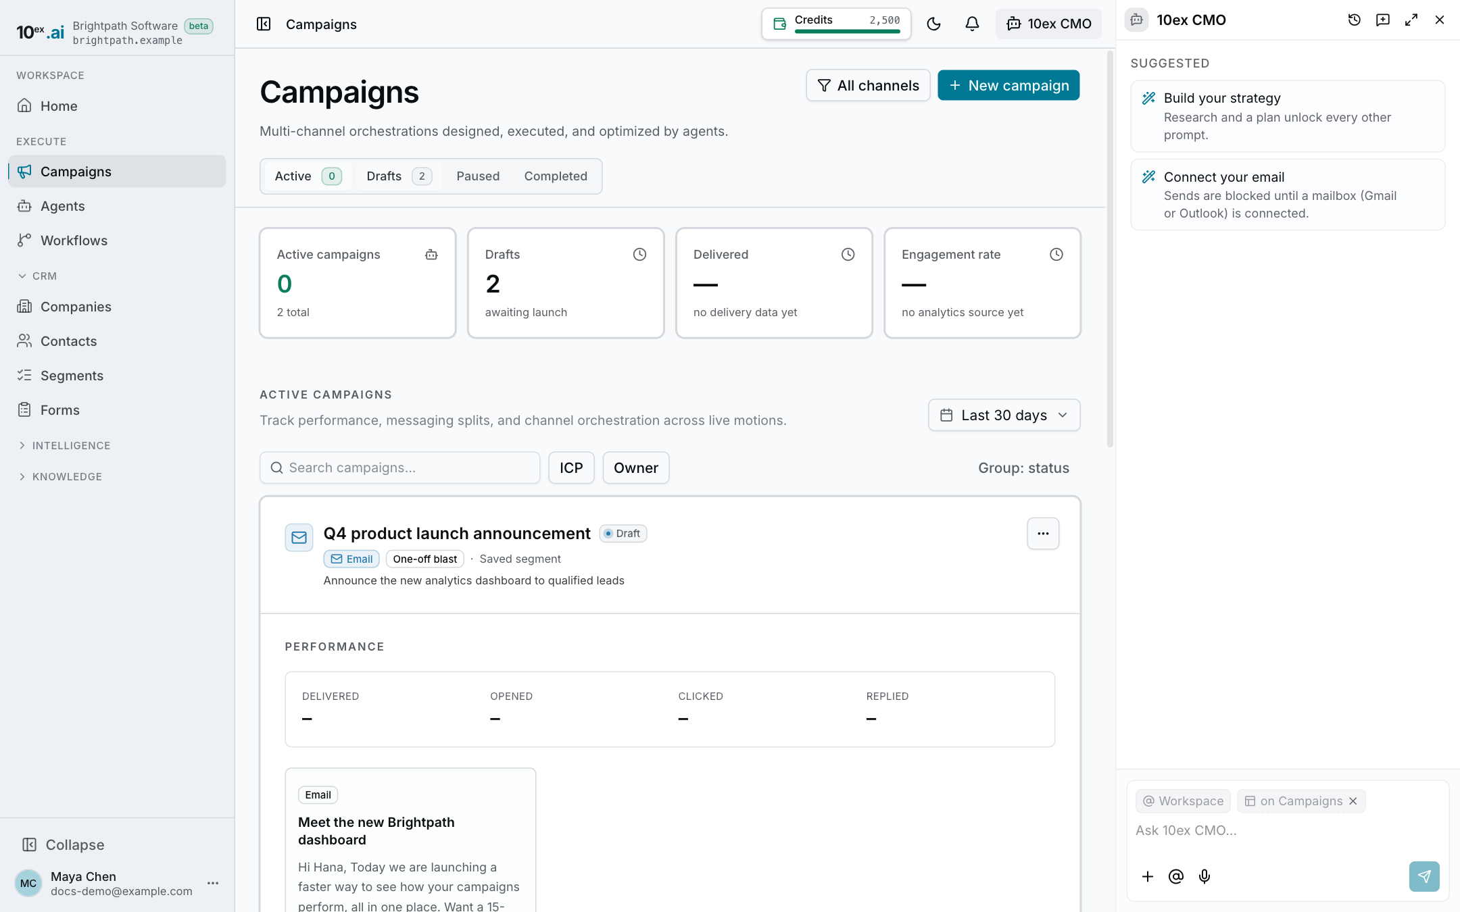Collapse the CRM section
The width and height of the screenshot is (1460, 912).
(37, 276)
